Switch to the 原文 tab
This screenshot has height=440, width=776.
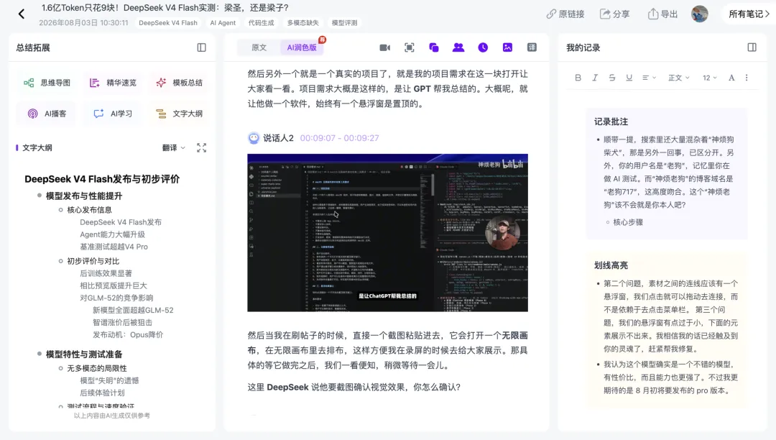coord(259,47)
